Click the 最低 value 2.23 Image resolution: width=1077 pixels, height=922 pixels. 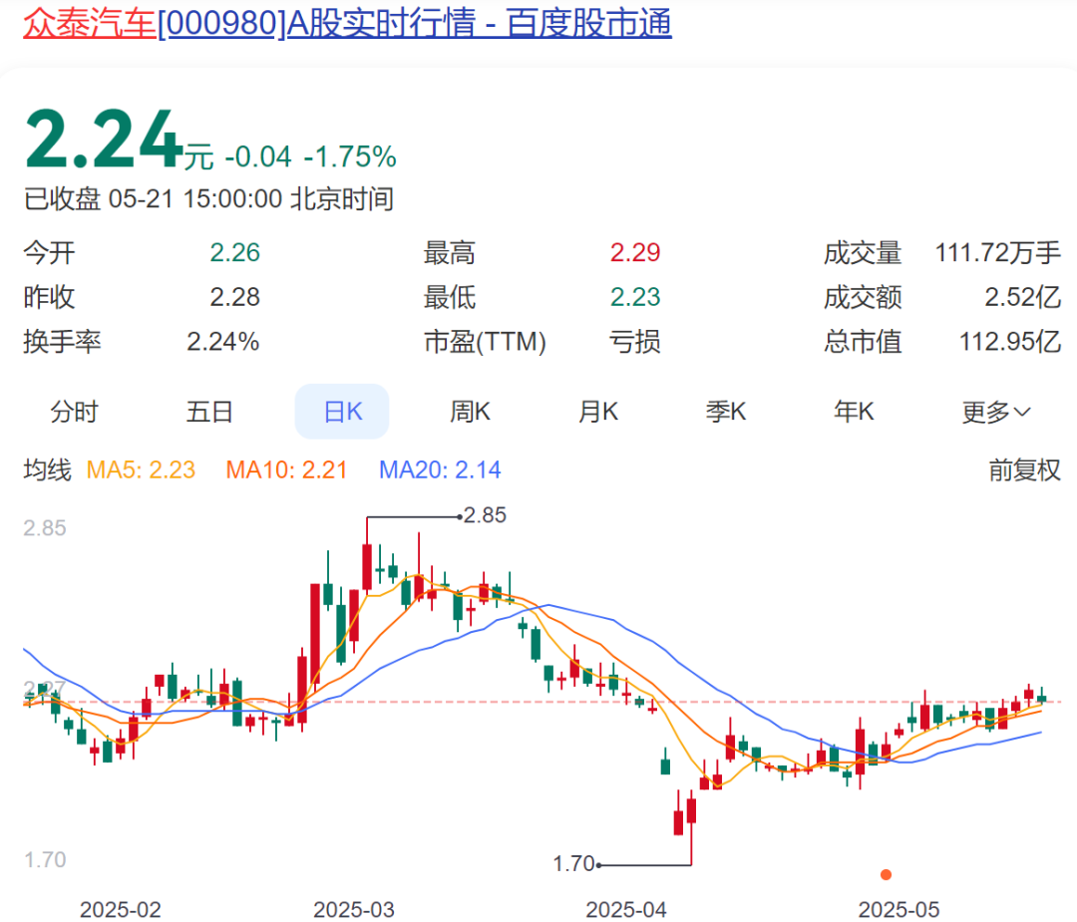635,297
